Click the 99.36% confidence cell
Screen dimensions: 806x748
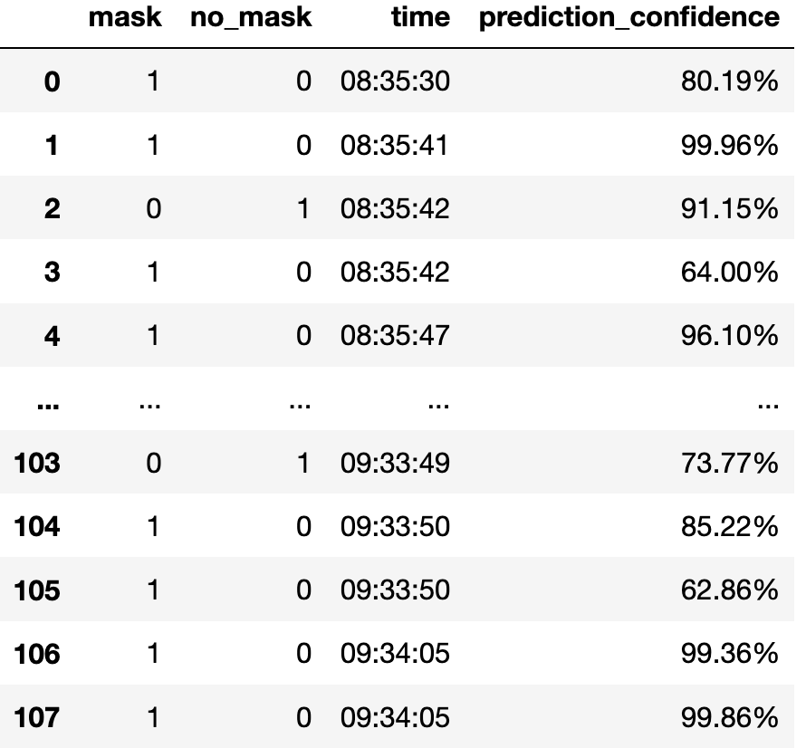click(730, 654)
